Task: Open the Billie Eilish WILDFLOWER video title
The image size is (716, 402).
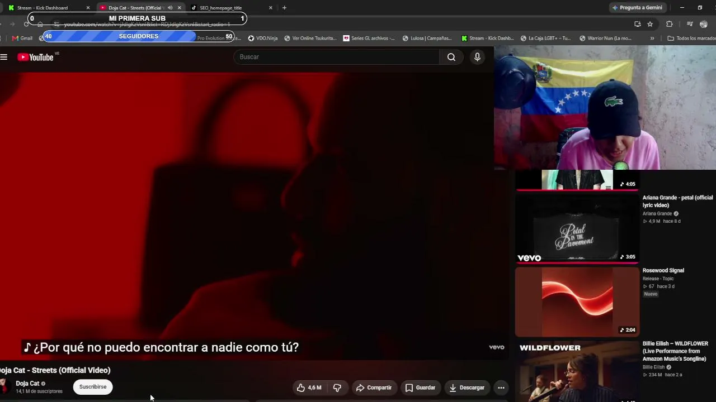Action: pyautogui.click(x=675, y=351)
